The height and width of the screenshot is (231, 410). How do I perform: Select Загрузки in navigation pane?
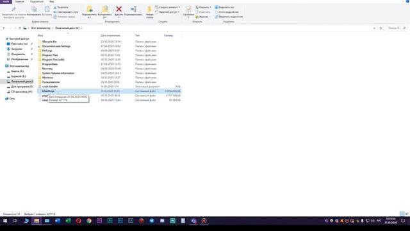click(17, 49)
